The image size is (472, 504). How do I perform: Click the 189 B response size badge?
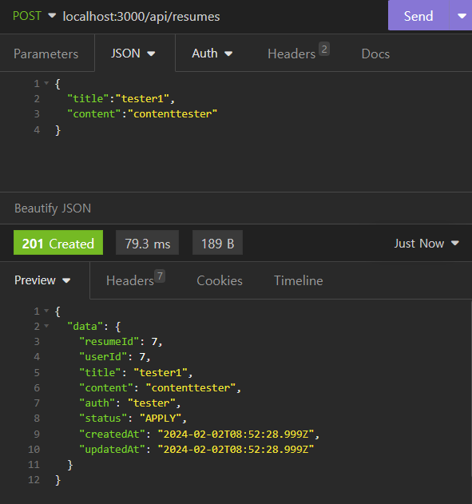pos(217,243)
